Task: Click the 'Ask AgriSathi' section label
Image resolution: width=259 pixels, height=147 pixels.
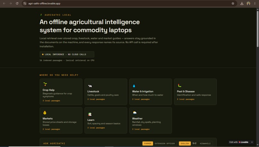Action: [54, 143]
